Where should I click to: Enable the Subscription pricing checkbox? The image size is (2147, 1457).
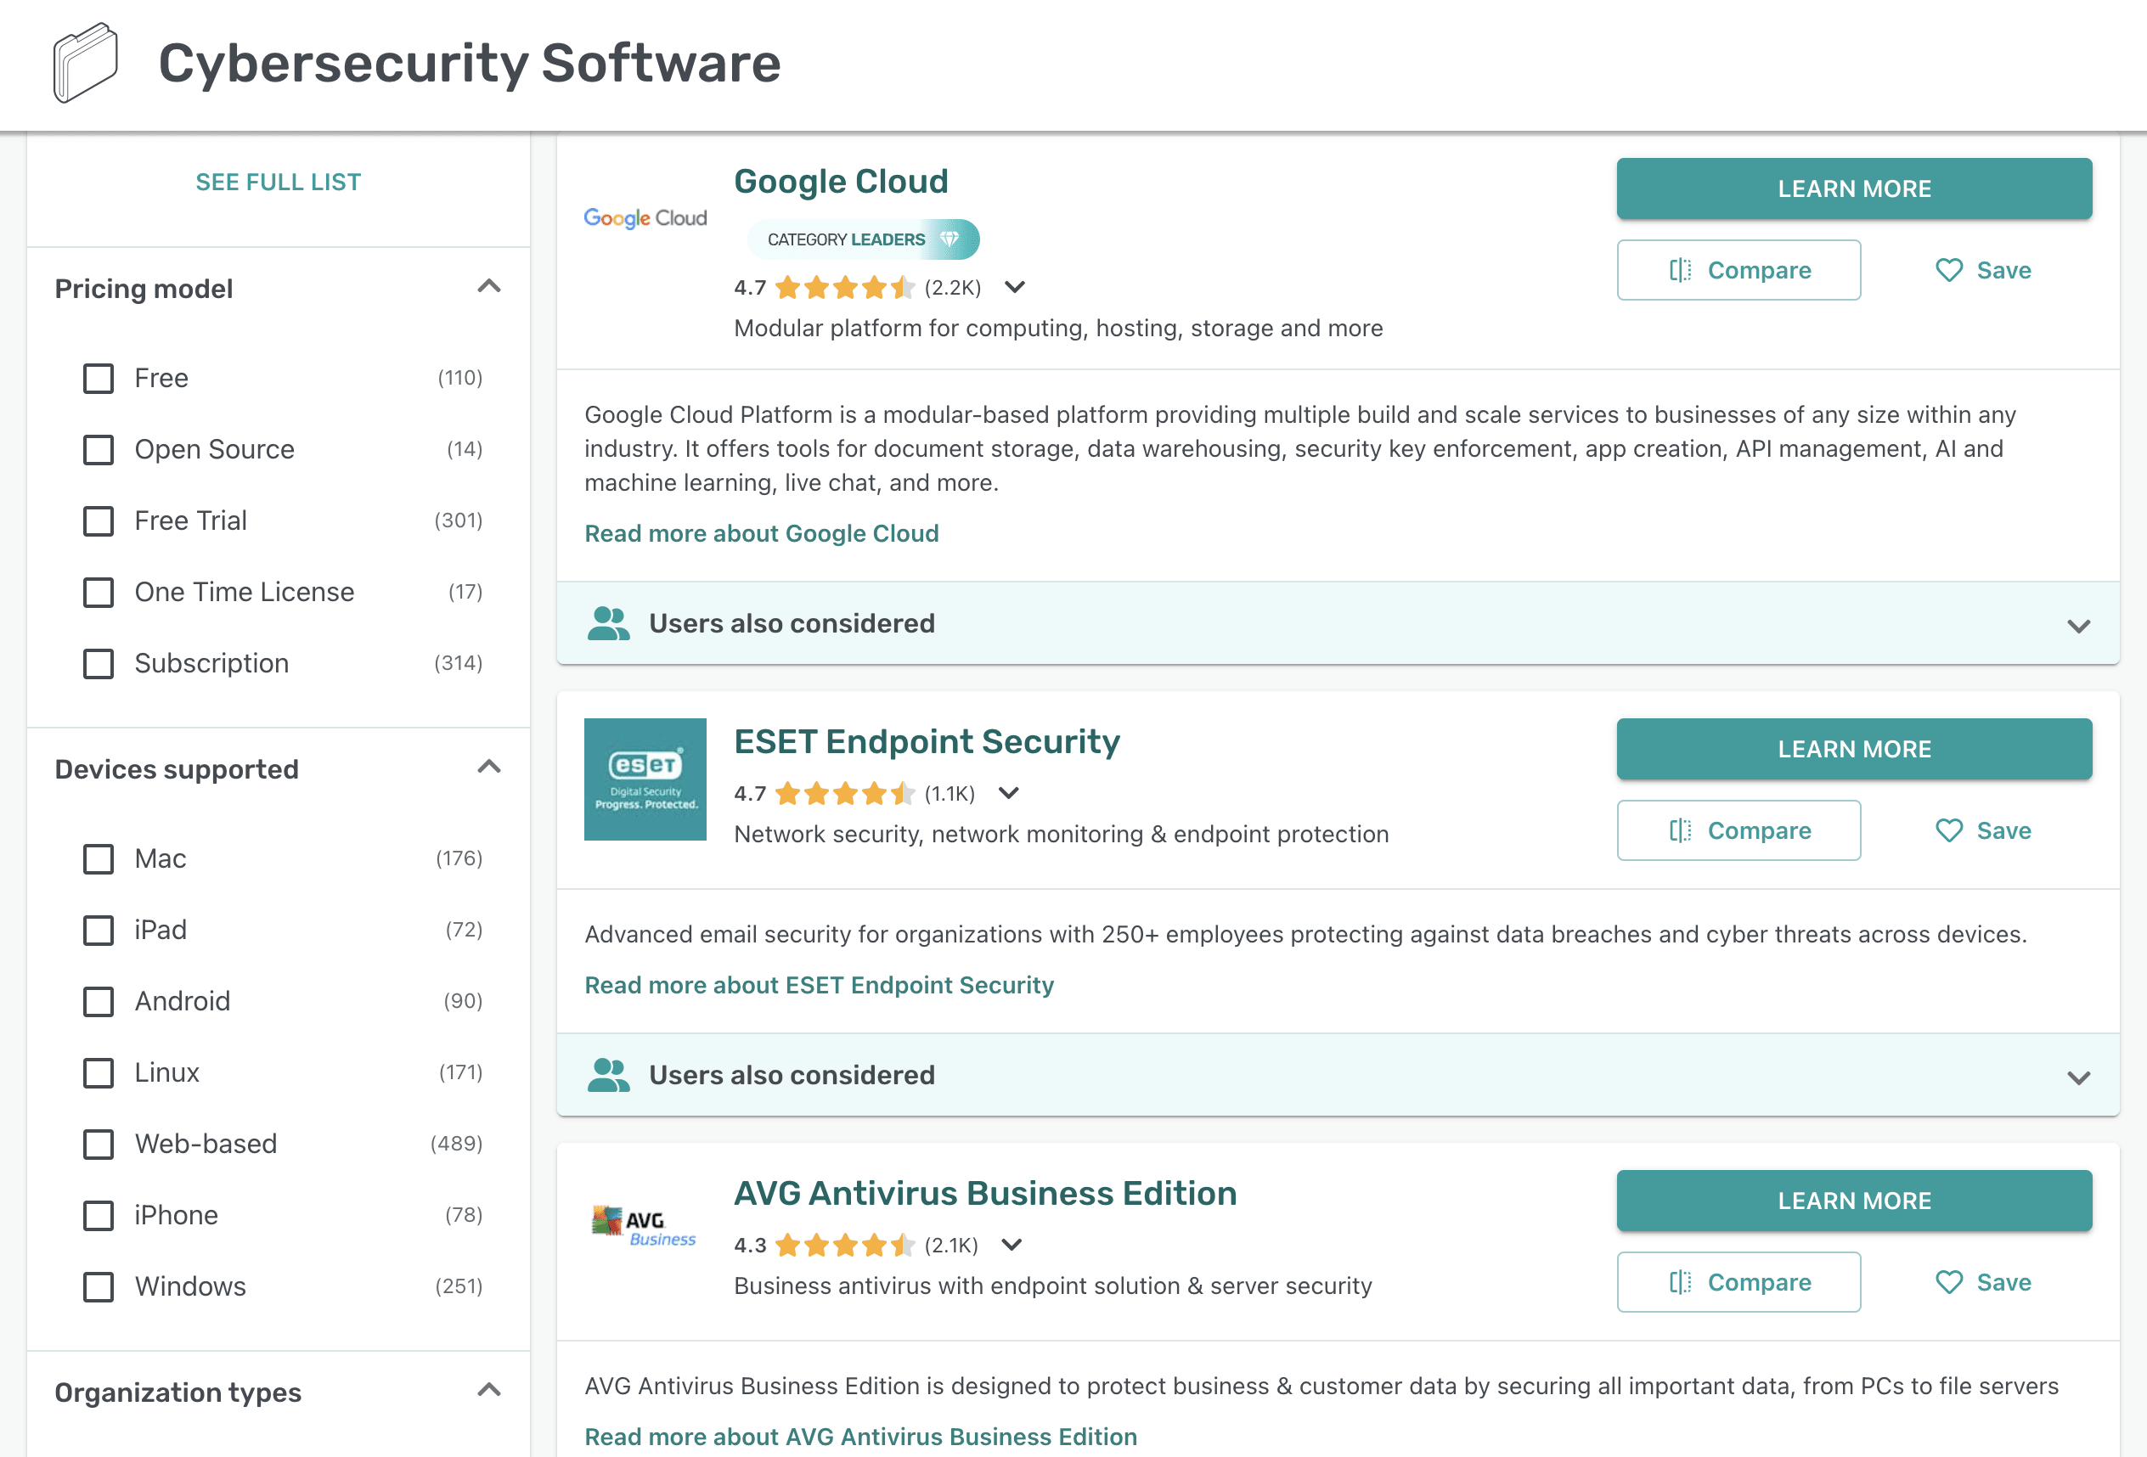click(98, 664)
